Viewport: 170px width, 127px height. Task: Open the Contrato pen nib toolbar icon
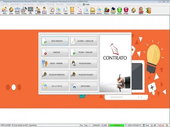pos(80,10)
